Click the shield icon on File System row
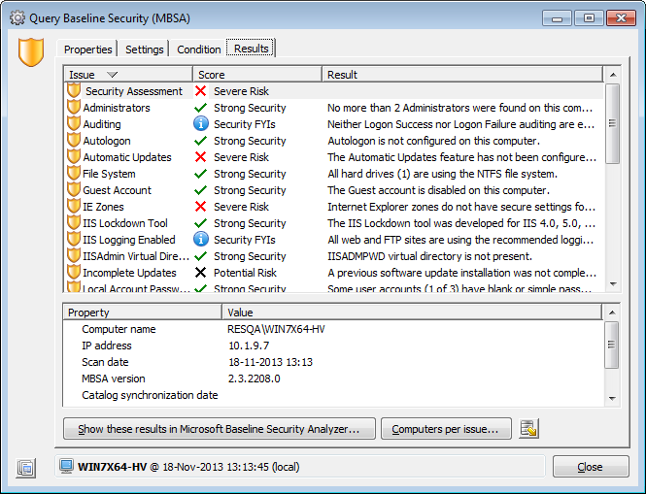Viewport: 646px width, 494px height. point(74,173)
